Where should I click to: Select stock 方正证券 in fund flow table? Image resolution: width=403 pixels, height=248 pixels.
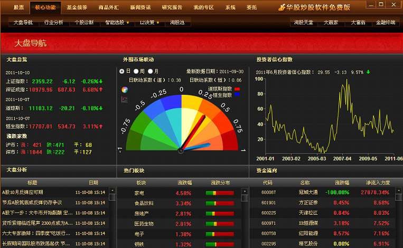coord(322,202)
